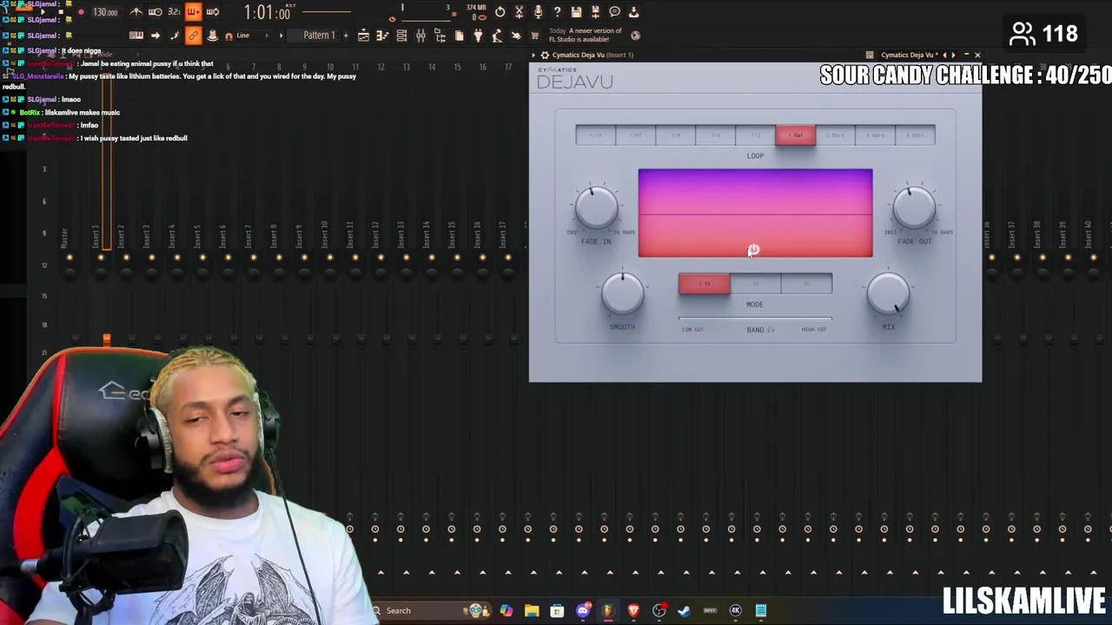Viewport: 1112px width, 625px height.
Task: Open the undo history clock icon
Action: pyautogui.click(x=500, y=12)
